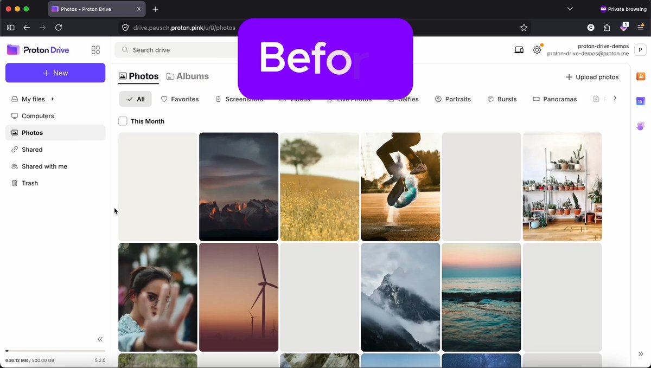The image size is (651, 368).
Task: Click the Search drive field
Action: pyautogui.click(x=176, y=50)
